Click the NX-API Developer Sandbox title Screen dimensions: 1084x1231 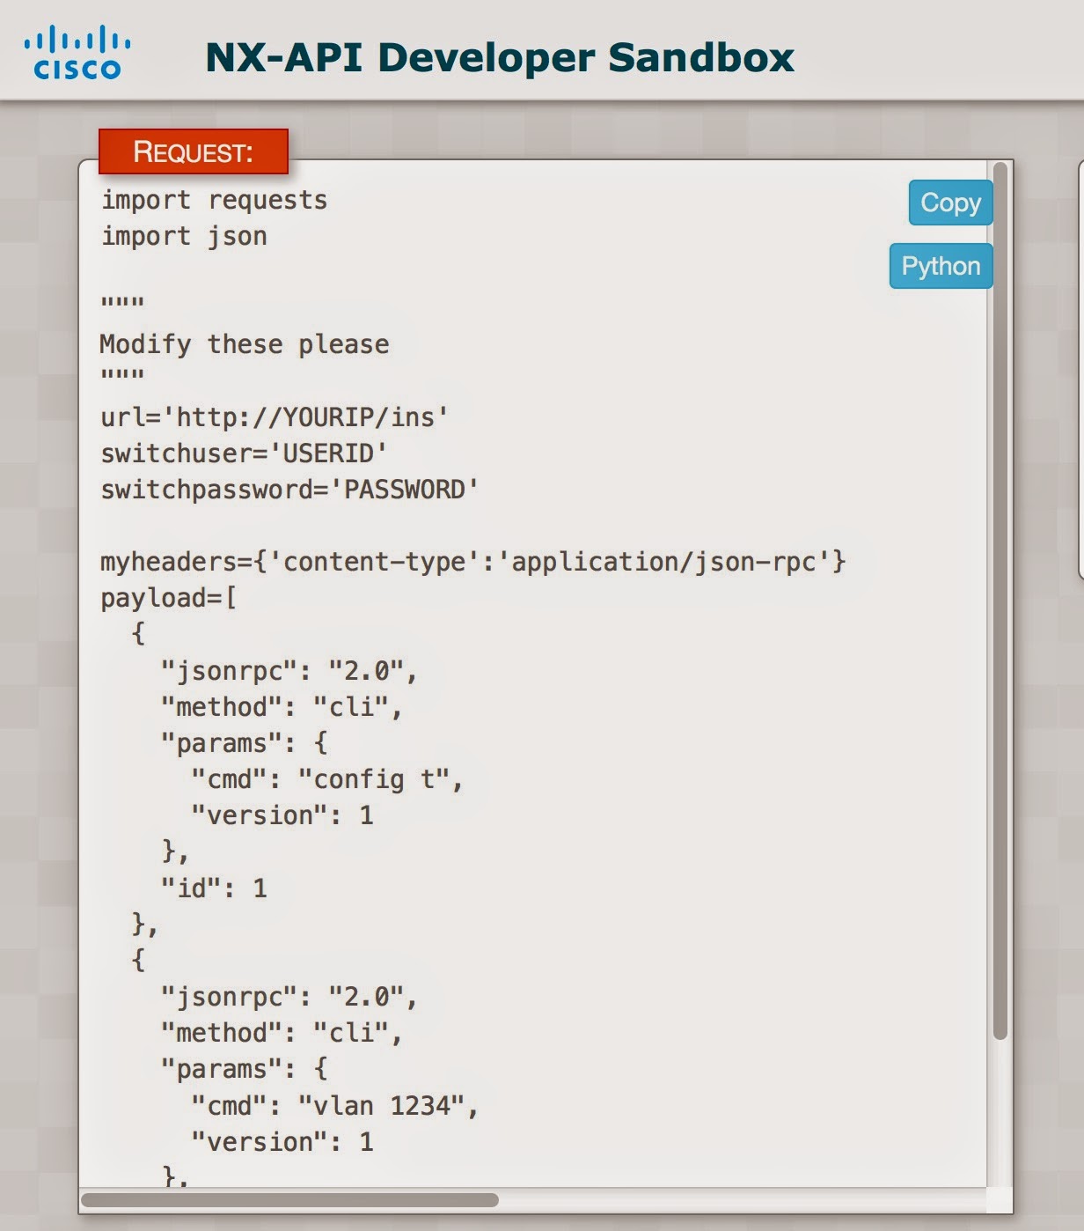499,57
